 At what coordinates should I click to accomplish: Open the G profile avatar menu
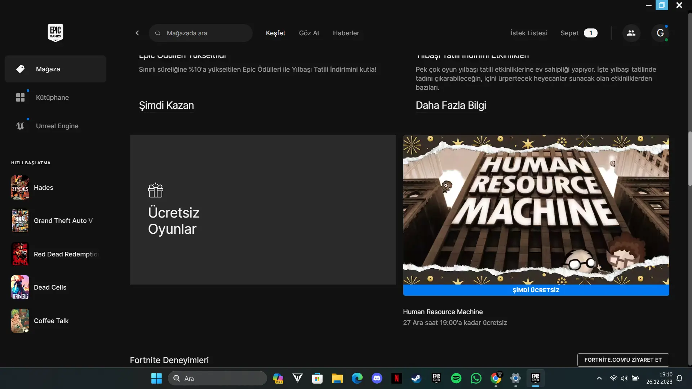660,33
